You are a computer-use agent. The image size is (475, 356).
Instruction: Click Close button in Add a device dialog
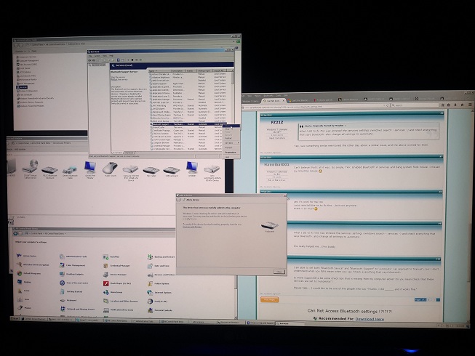tap(279, 272)
